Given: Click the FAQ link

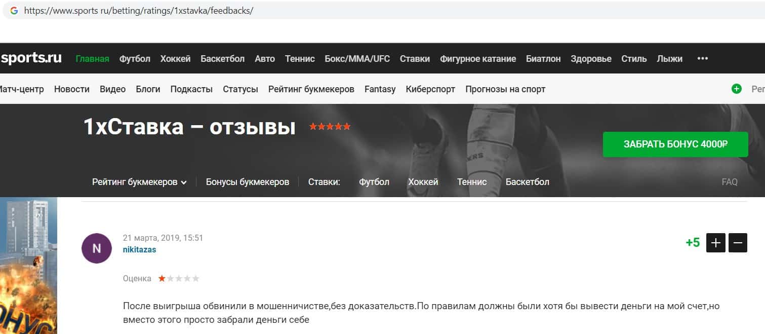Looking at the screenshot, I should click(x=730, y=182).
